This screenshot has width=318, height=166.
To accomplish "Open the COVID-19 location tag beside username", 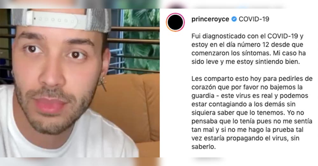I will 254,19.
